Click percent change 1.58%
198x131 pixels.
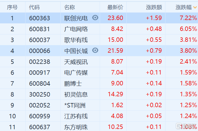(188, 83)
